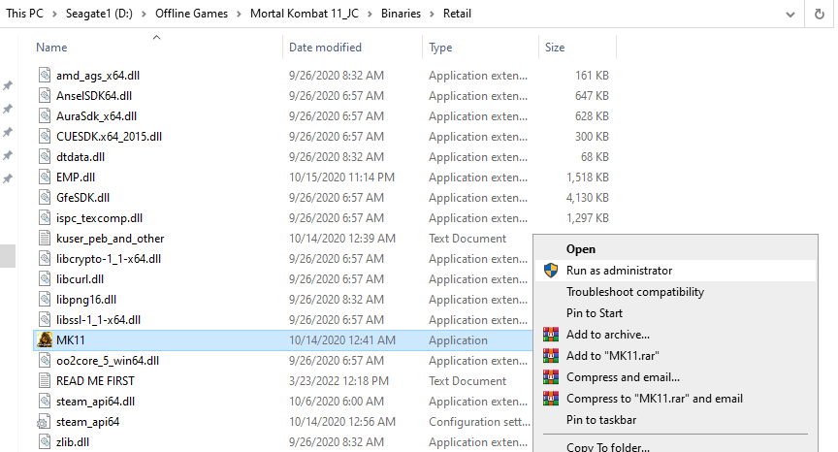Click the MK11 application icon
838x452 pixels.
click(45, 339)
